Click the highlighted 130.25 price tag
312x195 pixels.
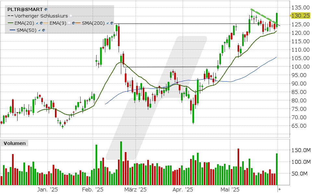pos(300,16)
